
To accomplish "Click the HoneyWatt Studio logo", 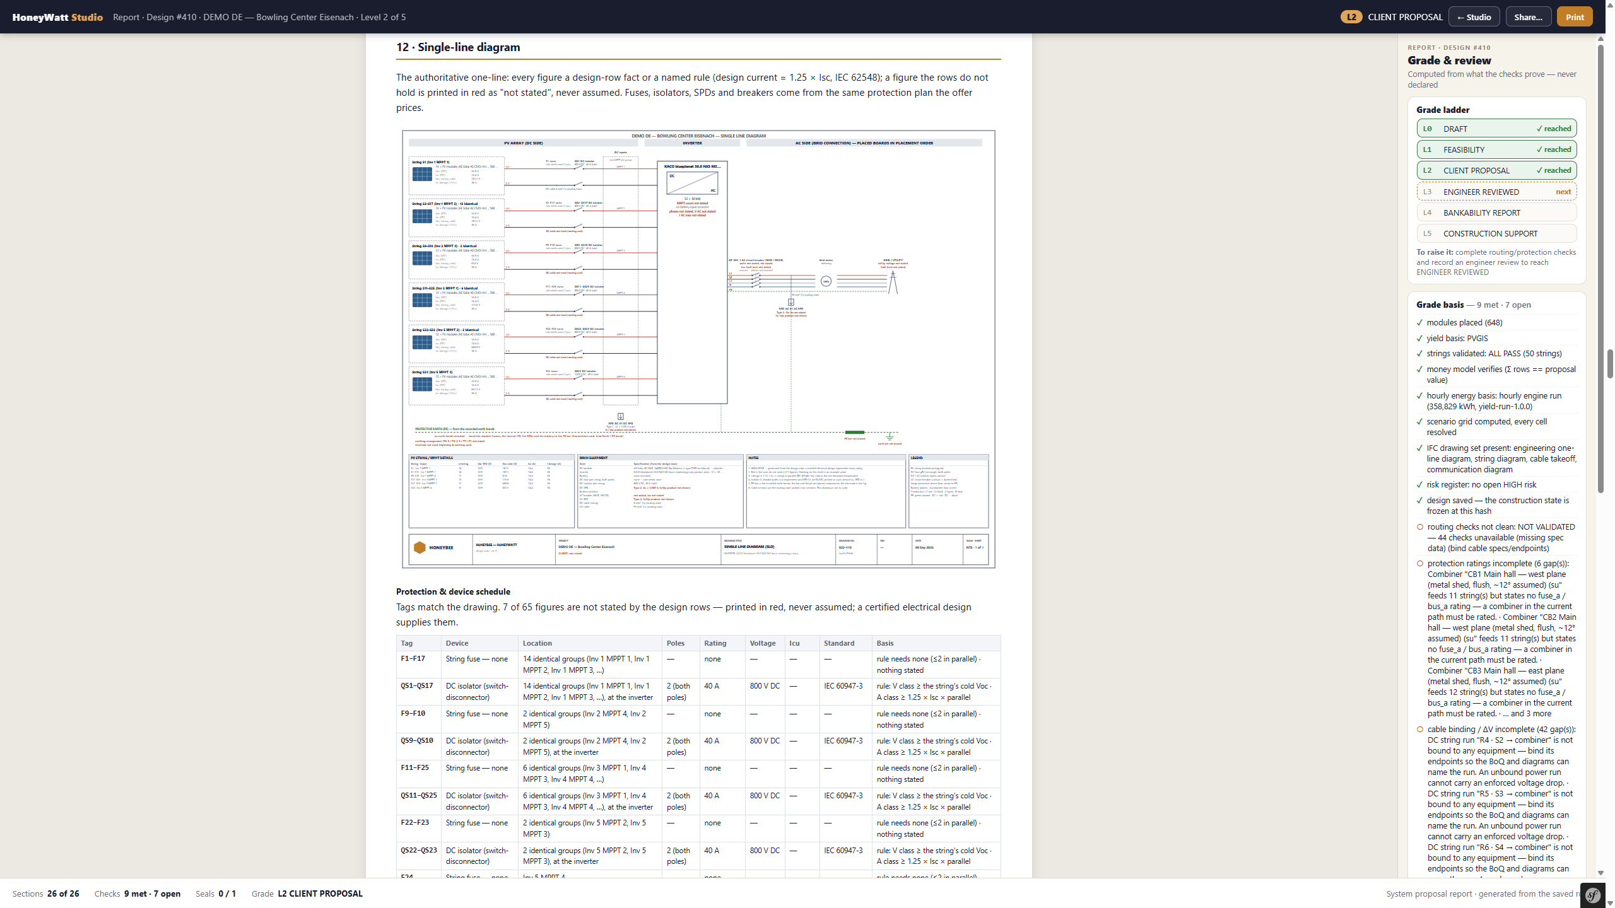I will pos(57,17).
